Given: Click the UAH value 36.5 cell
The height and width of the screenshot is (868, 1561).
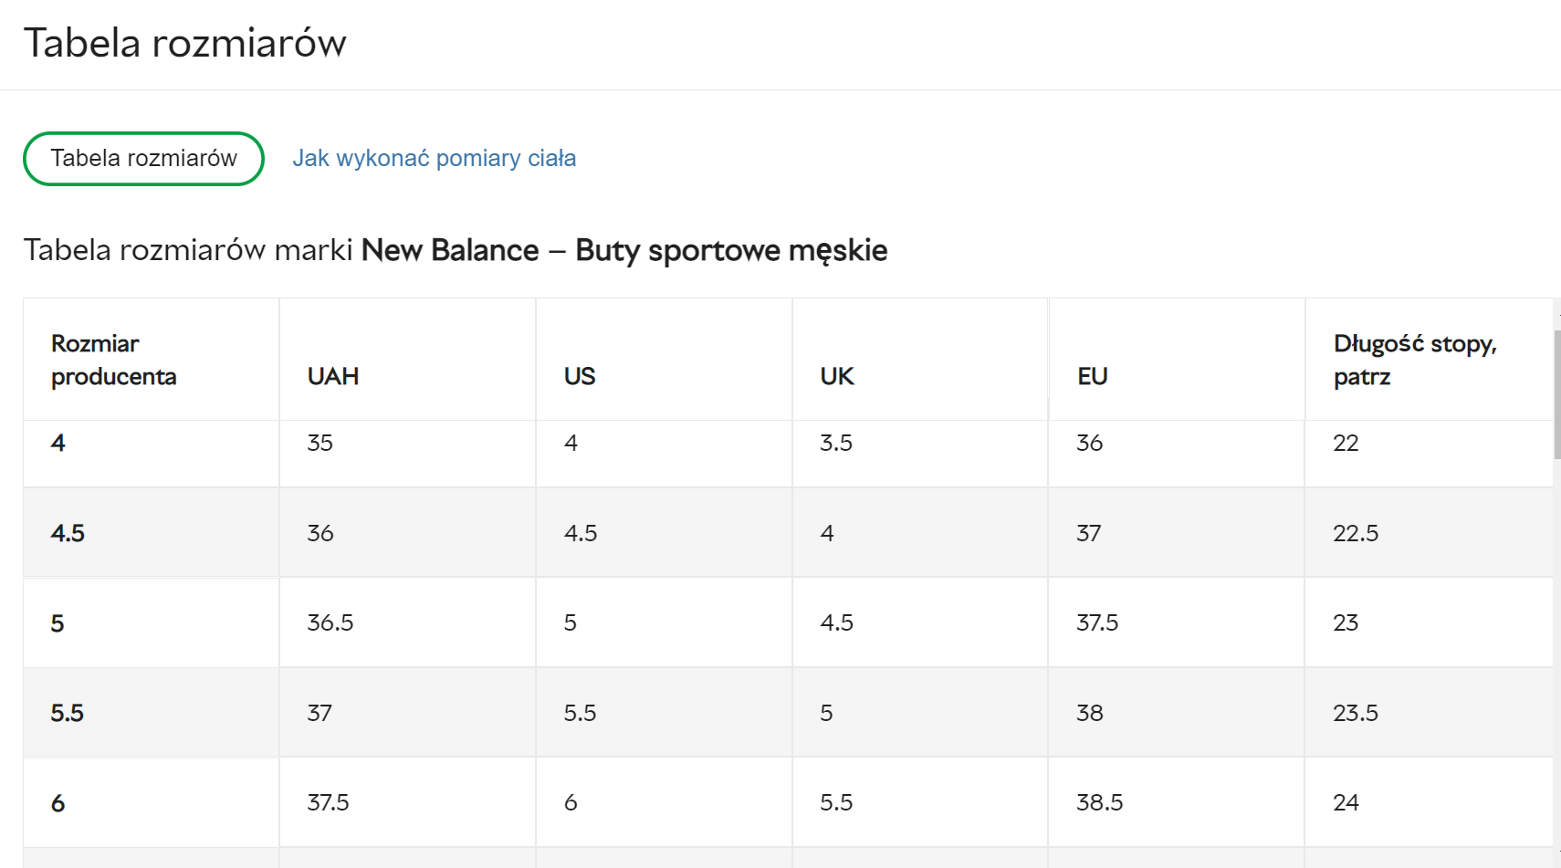Looking at the screenshot, I should pos(330,622).
